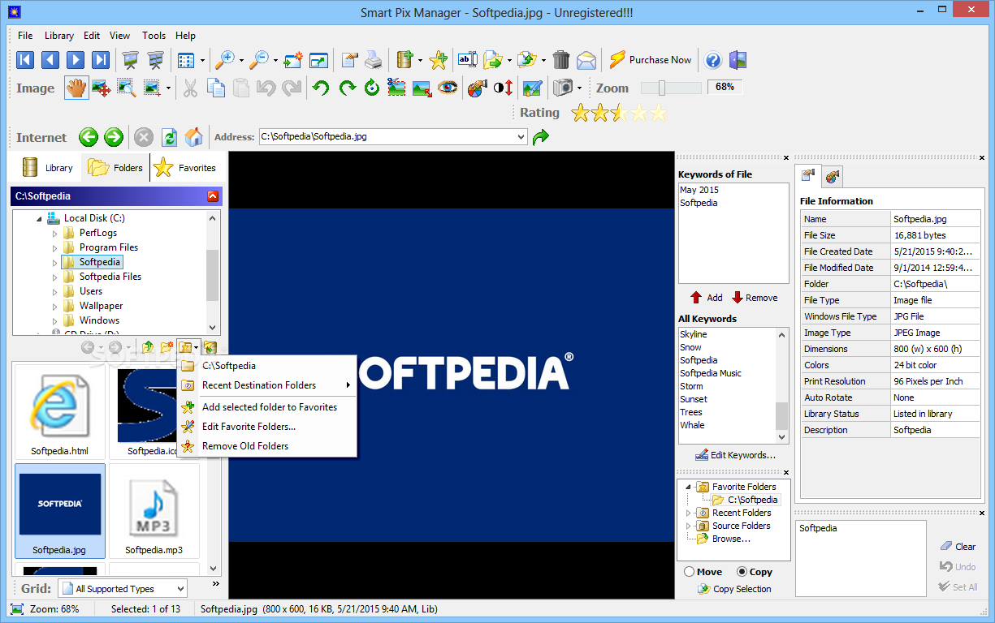The image size is (995, 623).
Task: Open Recent Destination Folders submenu
Action: pos(267,385)
